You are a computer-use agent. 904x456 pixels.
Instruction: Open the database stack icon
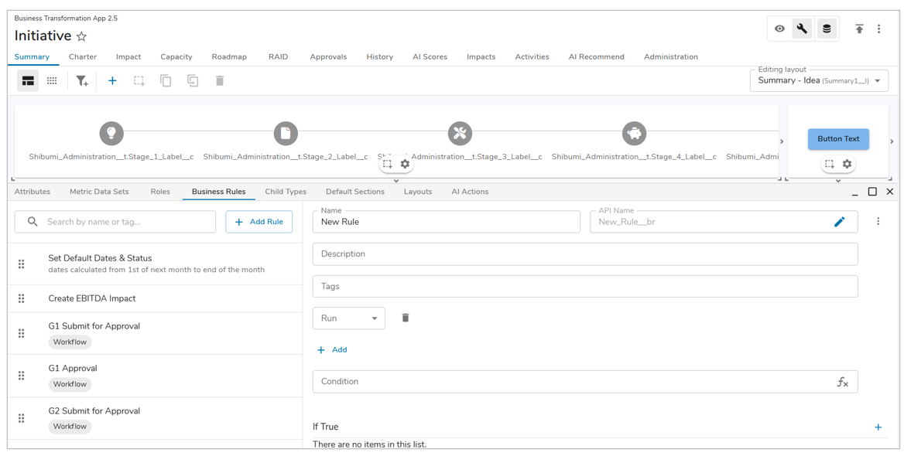pos(827,29)
